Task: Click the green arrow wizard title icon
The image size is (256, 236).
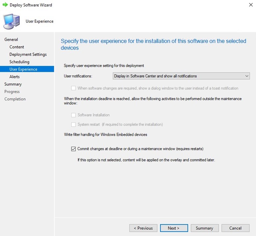Action: [x=5, y=5]
